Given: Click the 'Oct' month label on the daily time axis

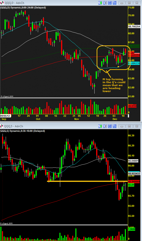Looking at the screenshot, I should (x=38, y=119).
